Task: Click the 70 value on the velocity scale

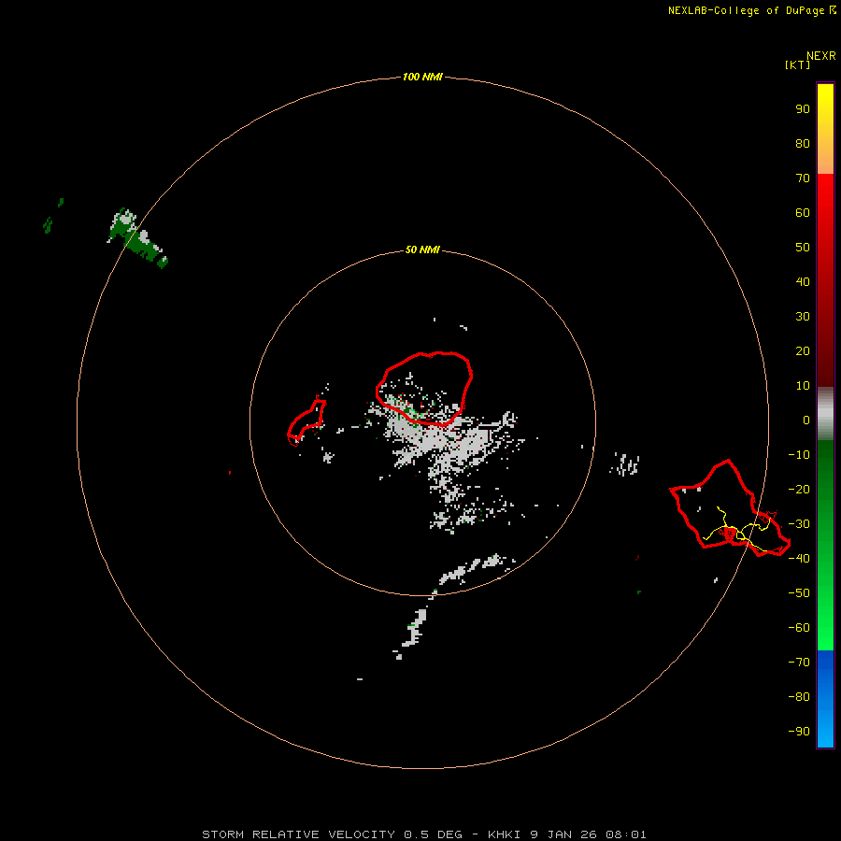Action: 803,178
